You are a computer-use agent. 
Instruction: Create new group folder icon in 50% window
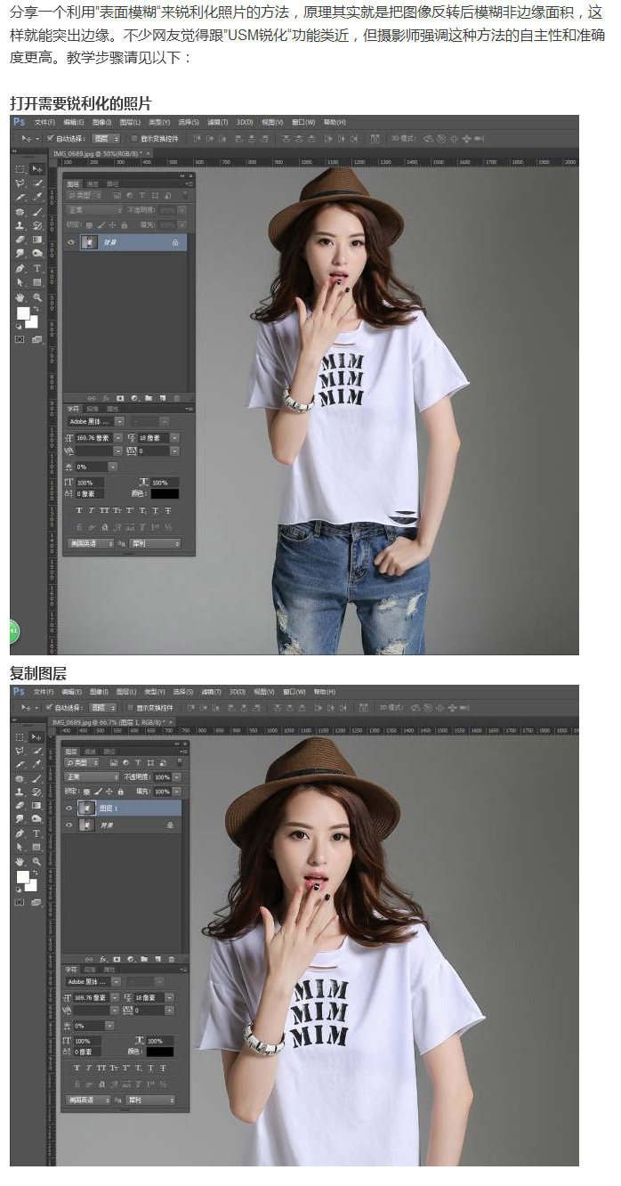click(149, 398)
